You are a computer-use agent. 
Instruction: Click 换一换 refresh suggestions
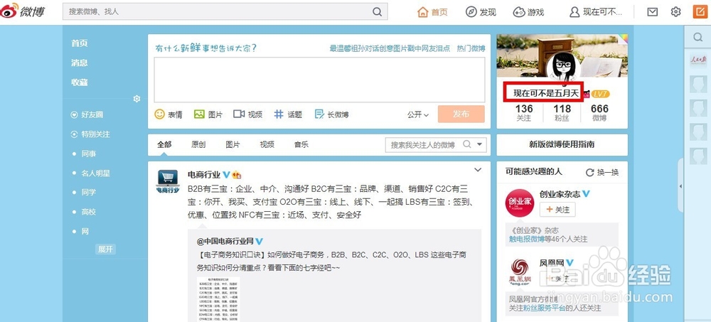pyautogui.click(x=602, y=172)
